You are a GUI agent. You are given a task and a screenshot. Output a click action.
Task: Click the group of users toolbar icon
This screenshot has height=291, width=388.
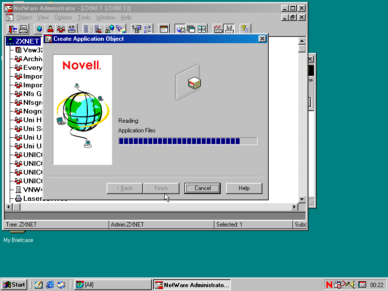(61, 29)
